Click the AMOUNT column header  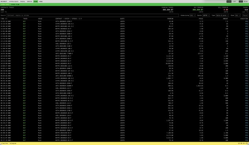tap(225, 19)
